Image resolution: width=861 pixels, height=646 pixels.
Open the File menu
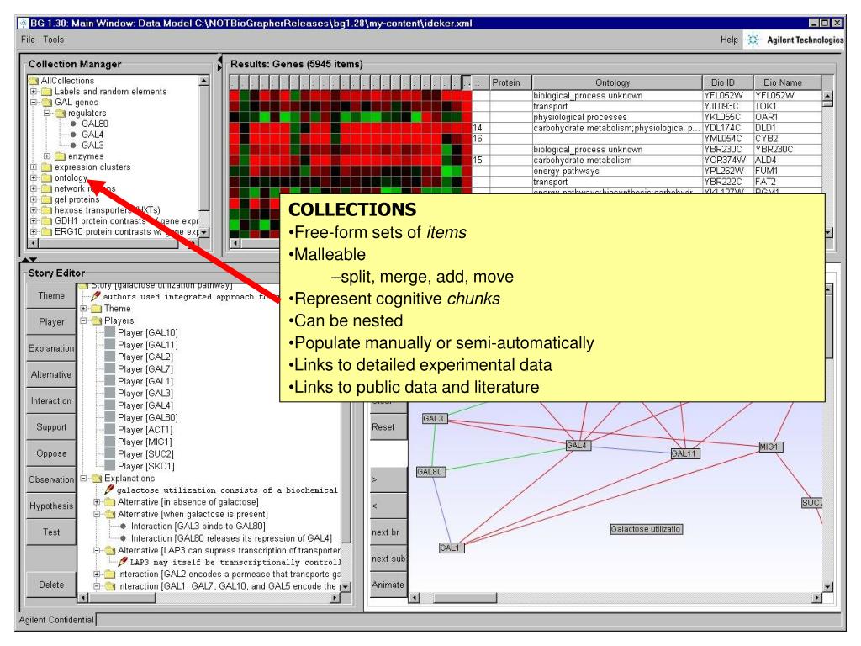point(28,40)
